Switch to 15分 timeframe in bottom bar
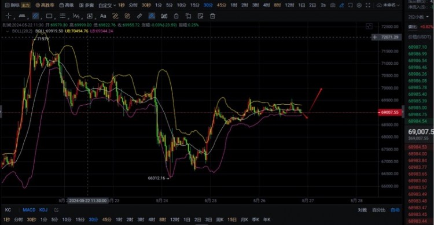This screenshot has height=225, width=434. [x=80, y=220]
